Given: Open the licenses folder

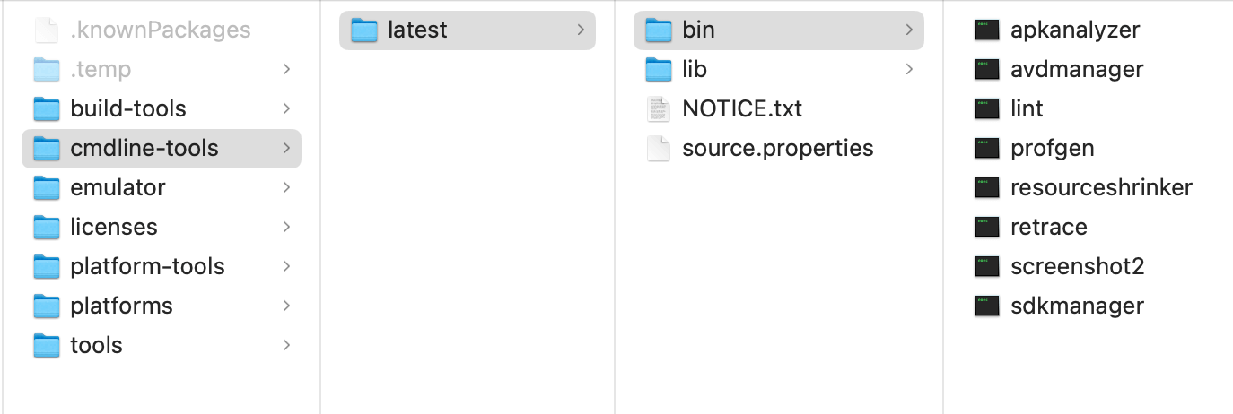Looking at the screenshot, I should point(113,228).
